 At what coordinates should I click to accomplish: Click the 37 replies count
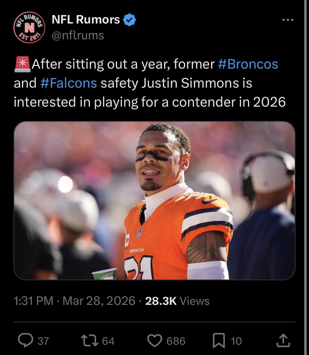pos(43,341)
